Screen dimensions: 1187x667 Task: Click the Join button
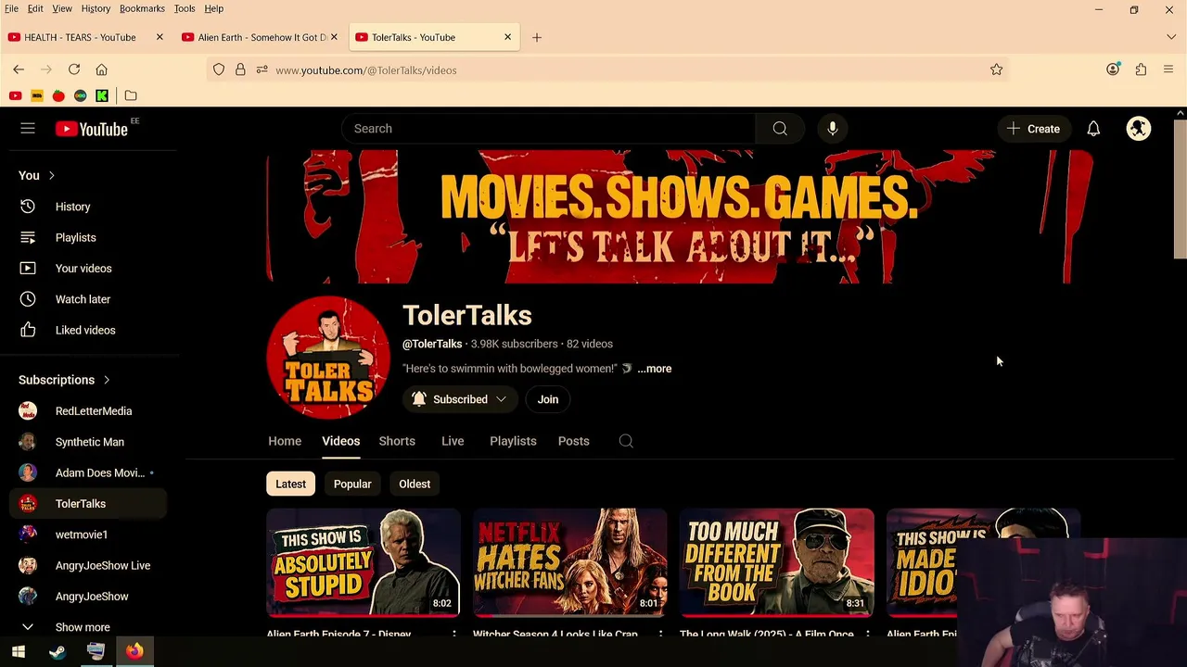548,399
